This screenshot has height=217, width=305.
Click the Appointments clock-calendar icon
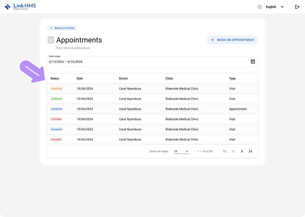point(51,40)
